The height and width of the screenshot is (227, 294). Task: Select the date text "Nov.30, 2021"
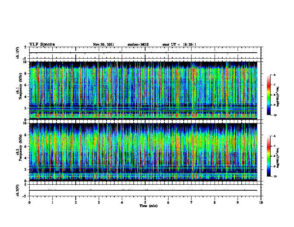pos(104,45)
